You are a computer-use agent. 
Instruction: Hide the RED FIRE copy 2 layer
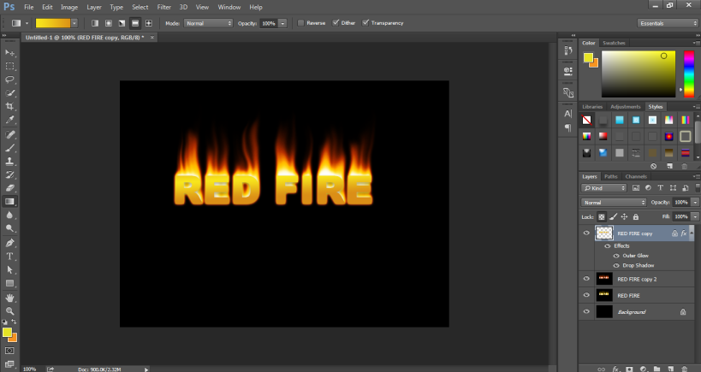coord(586,279)
